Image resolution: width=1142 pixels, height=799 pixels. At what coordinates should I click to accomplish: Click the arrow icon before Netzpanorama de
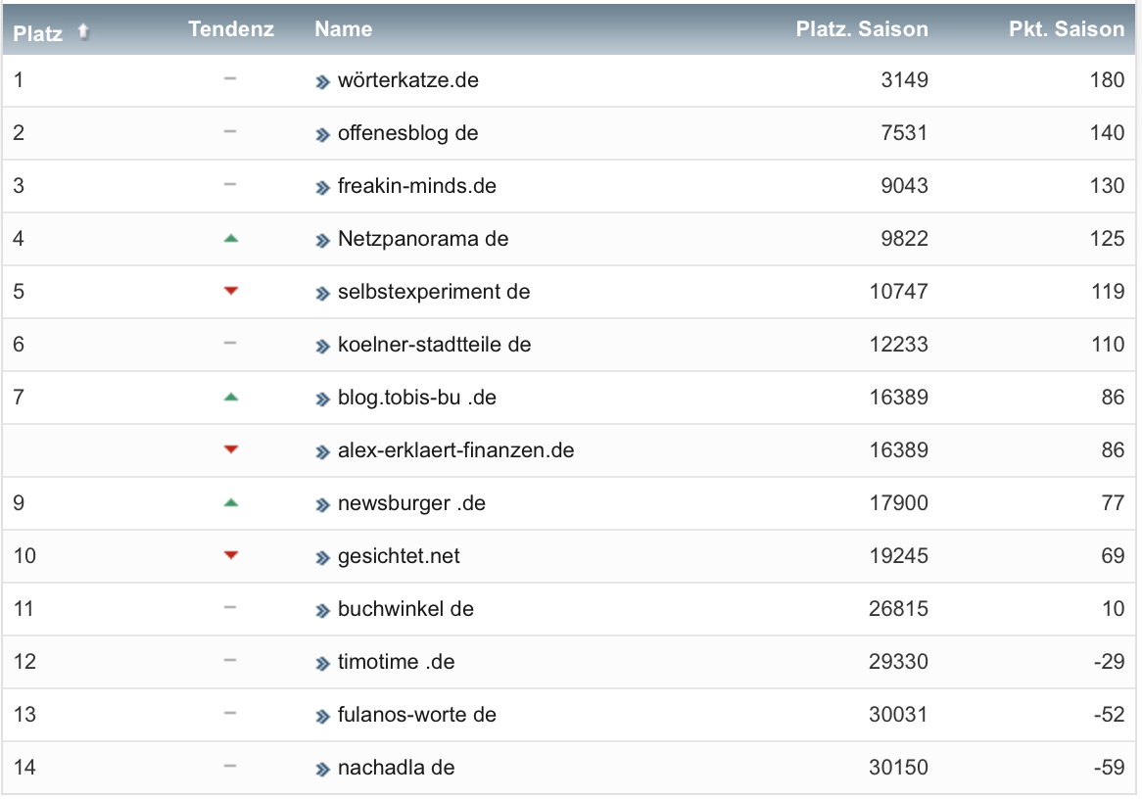point(322,241)
